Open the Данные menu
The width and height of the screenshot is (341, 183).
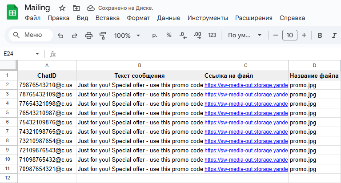pyautogui.click(x=168, y=18)
